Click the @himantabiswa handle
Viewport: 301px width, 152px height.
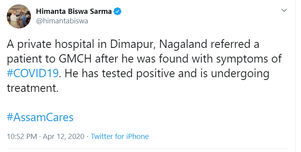pyautogui.click(x=62, y=21)
